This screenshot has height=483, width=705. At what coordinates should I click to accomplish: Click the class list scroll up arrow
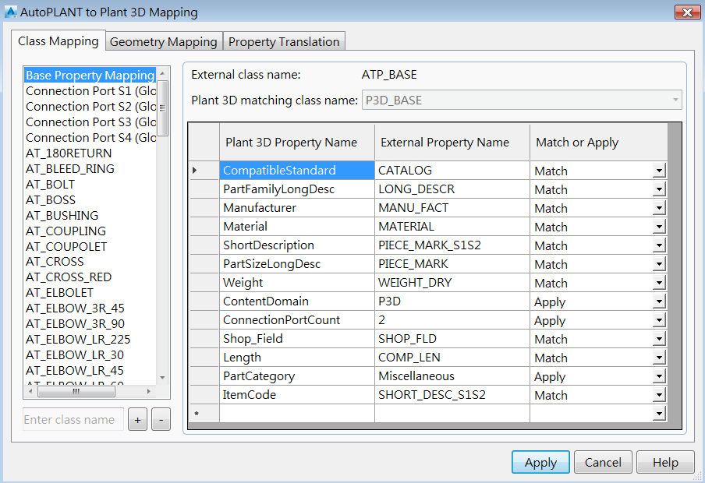pyautogui.click(x=162, y=73)
